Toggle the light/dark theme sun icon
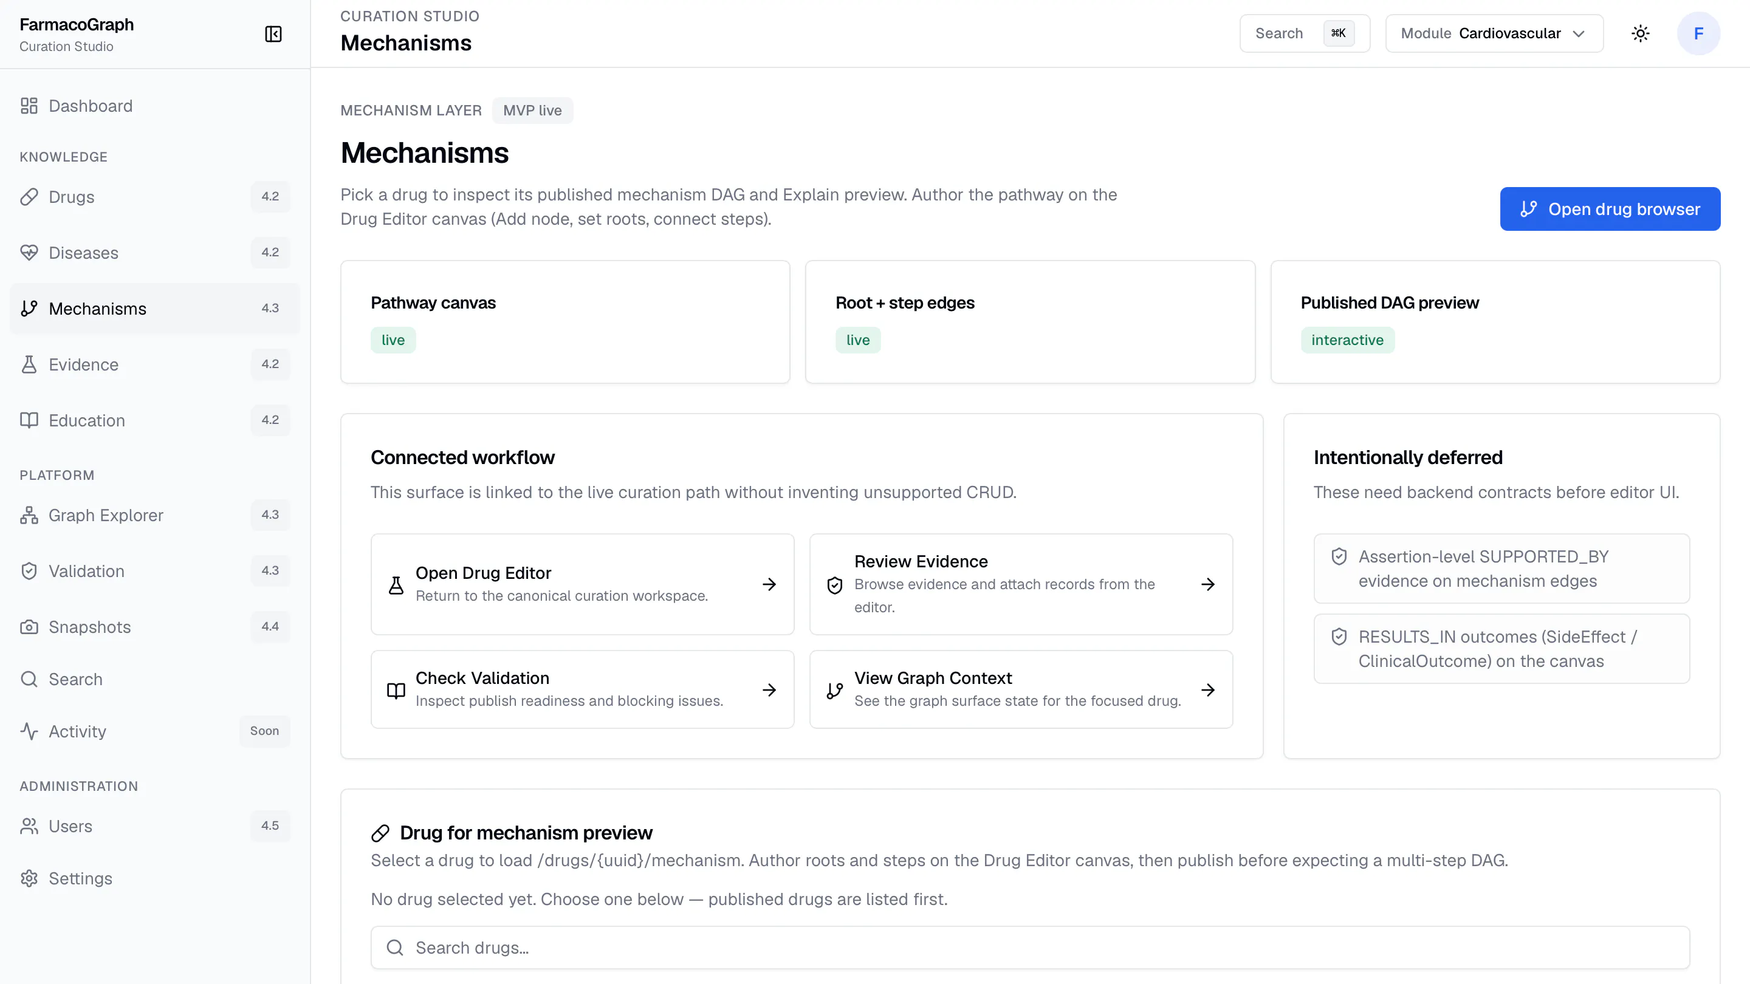 (x=1640, y=33)
